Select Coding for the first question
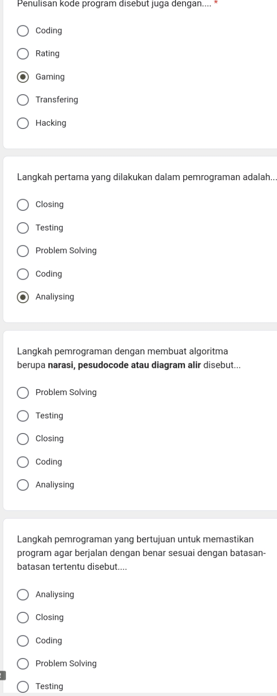Viewport: 277px width, 696px height. pos(23,31)
